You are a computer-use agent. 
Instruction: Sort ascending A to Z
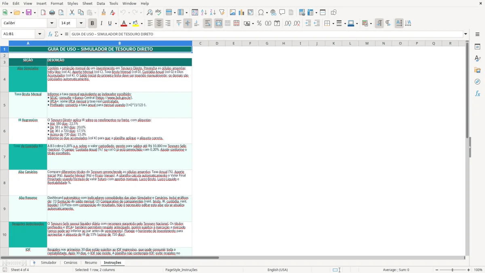[x=204, y=13]
